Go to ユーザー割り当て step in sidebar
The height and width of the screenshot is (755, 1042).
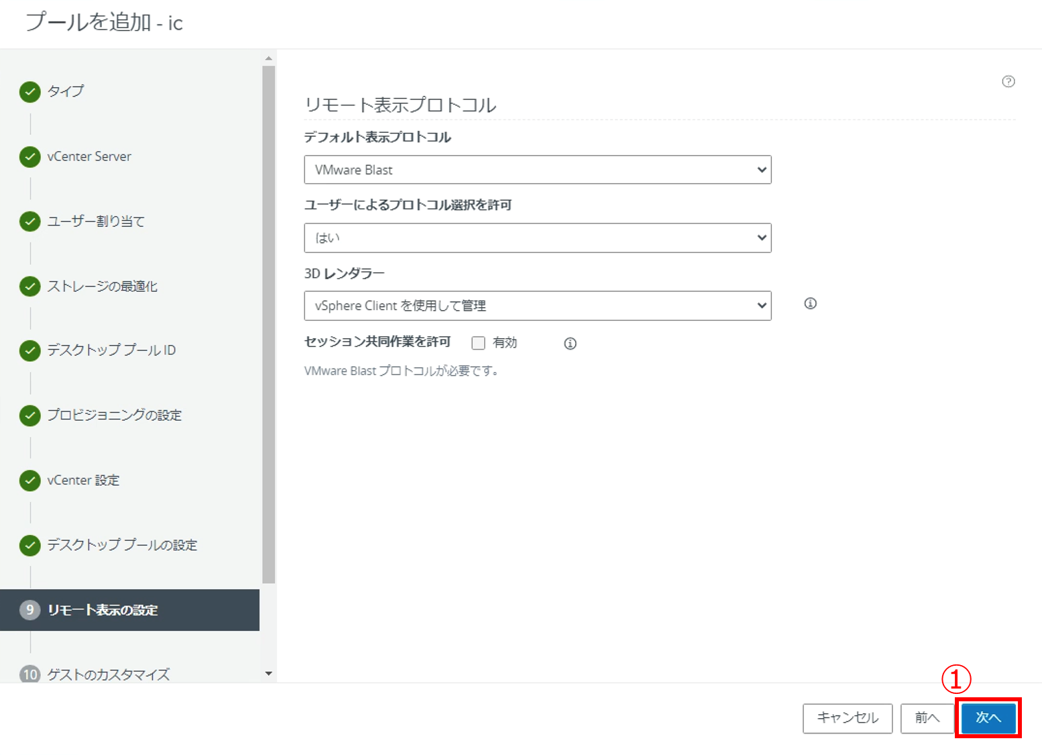pyautogui.click(x=96, y=221)
